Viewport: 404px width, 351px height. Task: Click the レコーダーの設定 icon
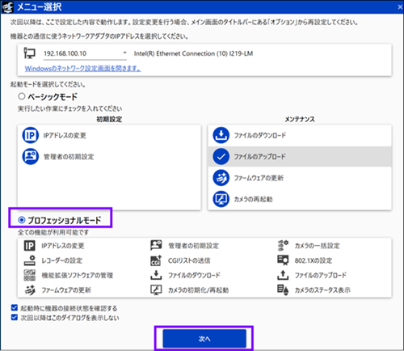pyautogui.click(x=30, y=260)
